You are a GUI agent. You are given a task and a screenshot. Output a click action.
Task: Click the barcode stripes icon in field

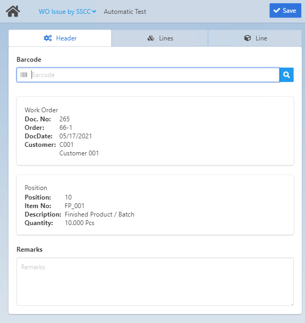pos(24,75)
